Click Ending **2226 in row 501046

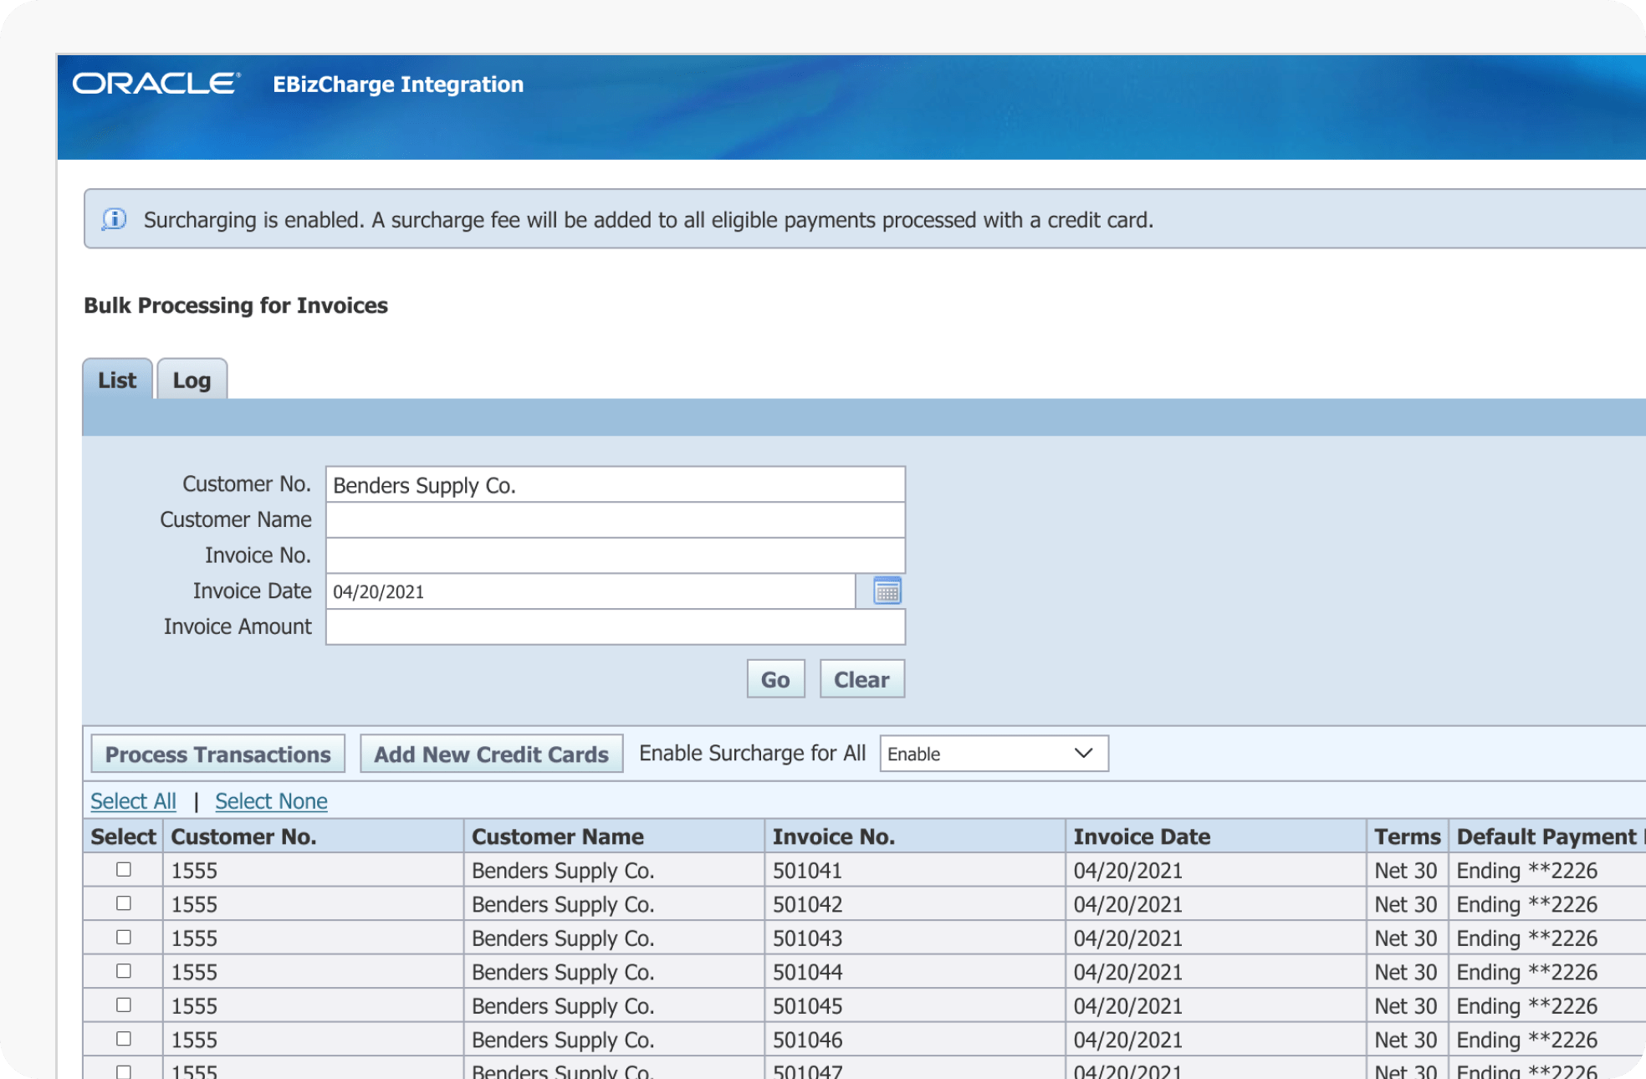click(1527, 1040)
